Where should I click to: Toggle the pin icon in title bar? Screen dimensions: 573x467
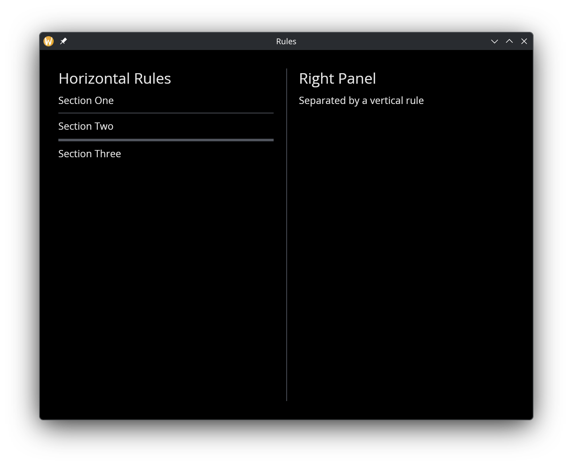tap(63, 41)
